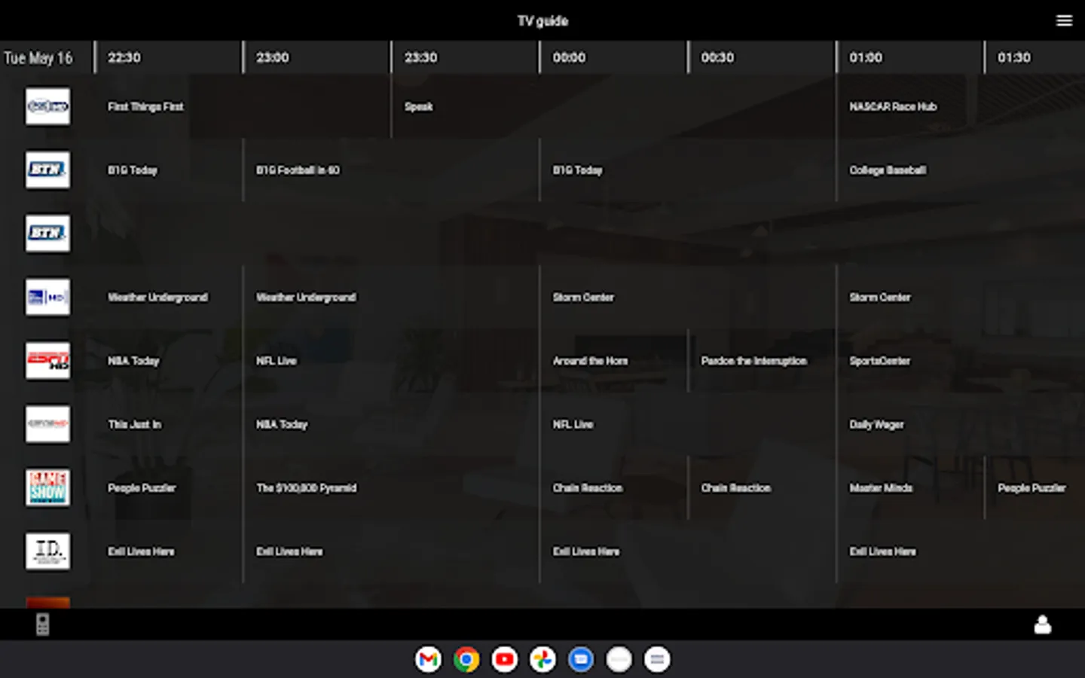The height and width of the screenshot is (678, 1085).
Task: Select First Things First program
Action: (x=145, y=106)
